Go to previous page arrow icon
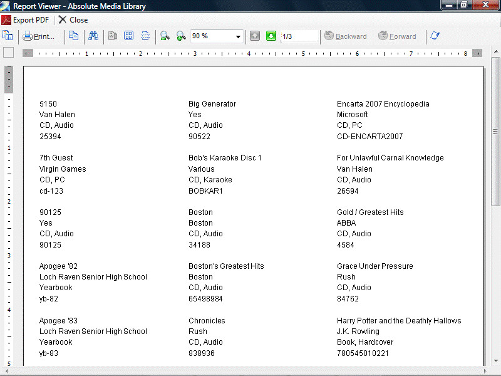Viewport: 501px width, 376px height. coord(255,36)
